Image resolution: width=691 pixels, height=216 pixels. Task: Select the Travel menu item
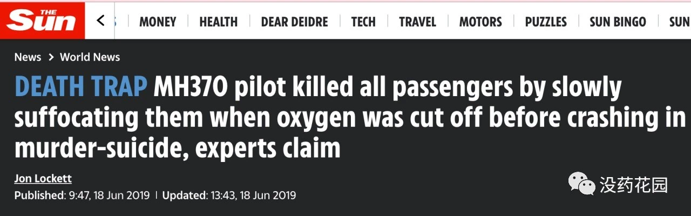coord(417,22)
